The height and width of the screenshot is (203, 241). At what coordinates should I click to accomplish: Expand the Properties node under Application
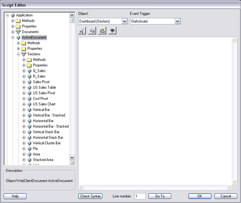point(13,27)
